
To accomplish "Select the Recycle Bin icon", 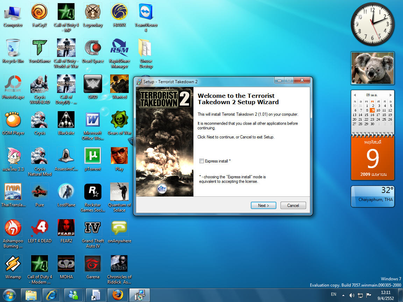I will 13,51.
